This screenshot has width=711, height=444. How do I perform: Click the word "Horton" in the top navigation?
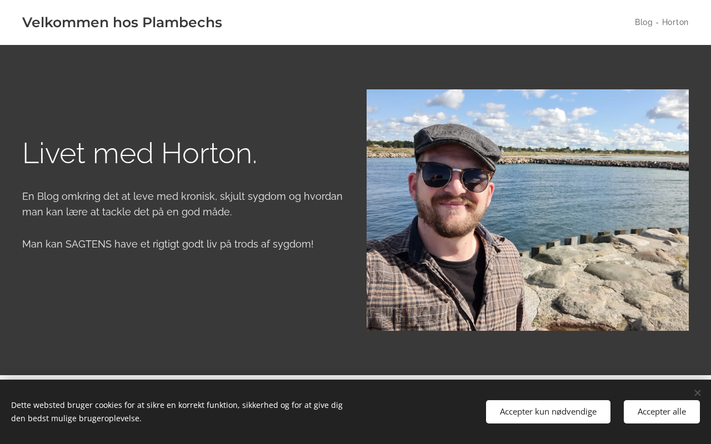coord(675,22)
